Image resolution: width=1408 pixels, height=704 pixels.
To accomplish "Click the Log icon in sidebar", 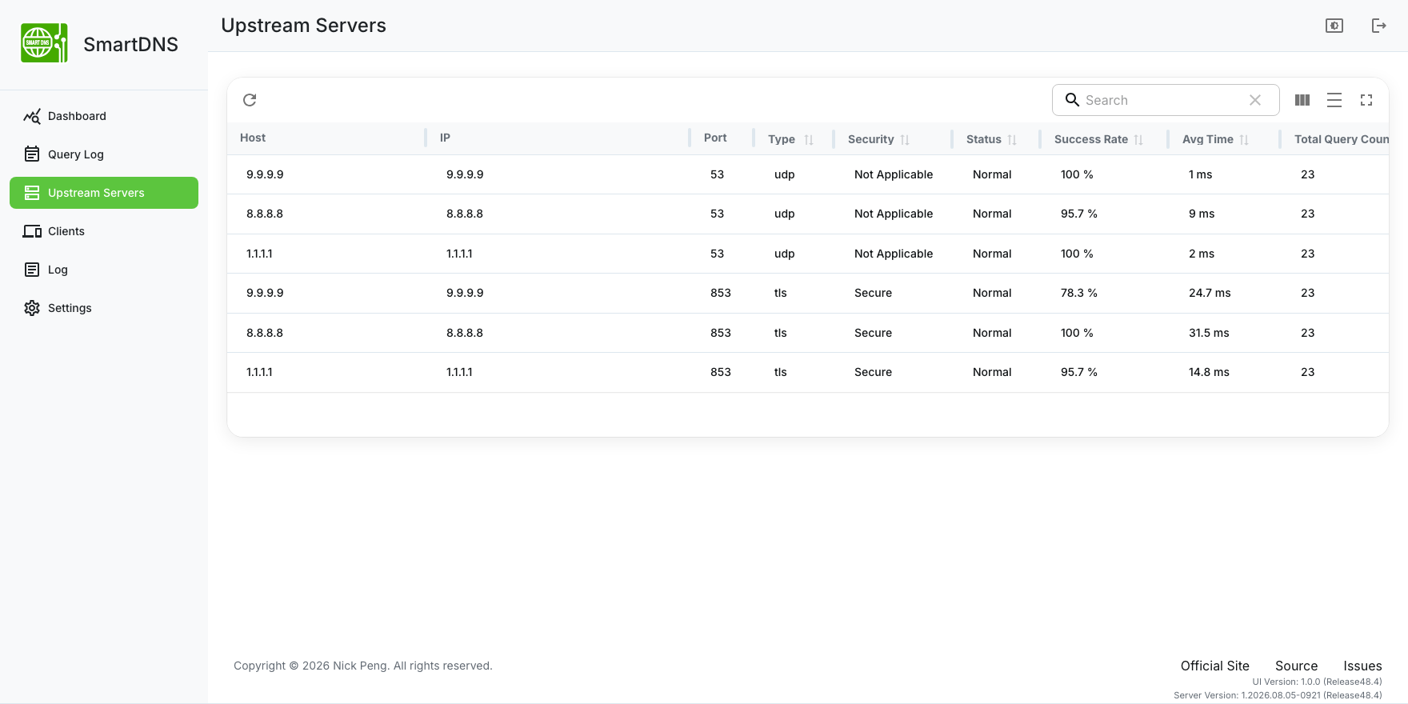I will (32, 270).
